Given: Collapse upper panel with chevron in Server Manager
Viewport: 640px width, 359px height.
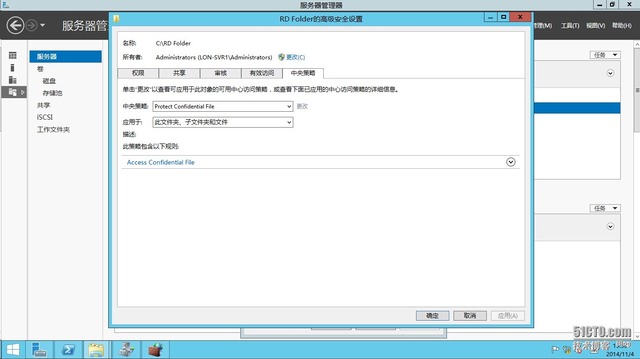Looking at the screenshot, I should pyautogui.click(x=610, y=73).
